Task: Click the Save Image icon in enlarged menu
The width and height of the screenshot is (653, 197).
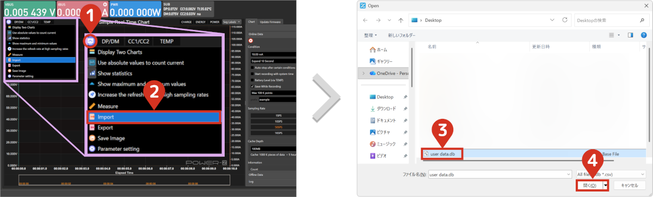Action: tap(93, 138)
